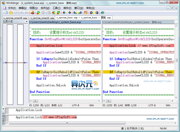The width and height of the screenshot is (180, 132).
Task: Click the Open folder toolbar icon
Action: (x=11, y=13)
